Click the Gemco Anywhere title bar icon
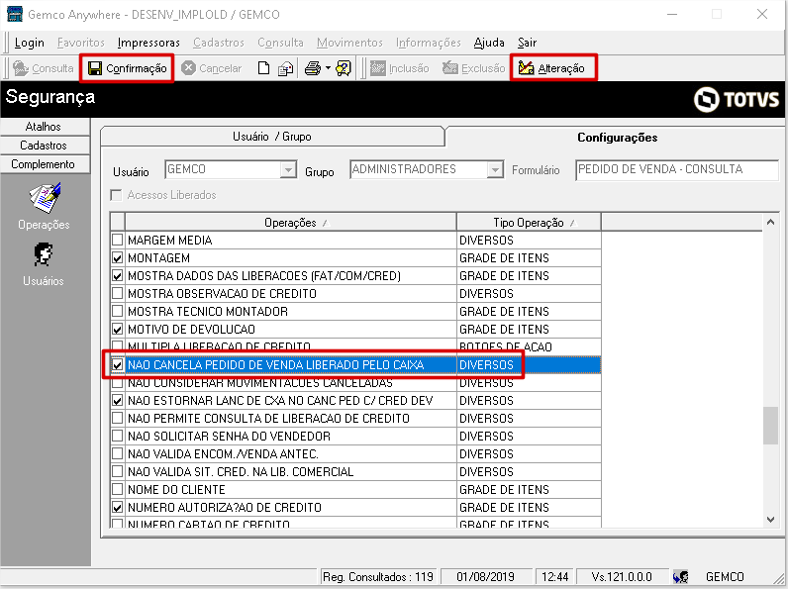Image resolution: width=788 pixels, height=589 pixels. coord(15,14)
